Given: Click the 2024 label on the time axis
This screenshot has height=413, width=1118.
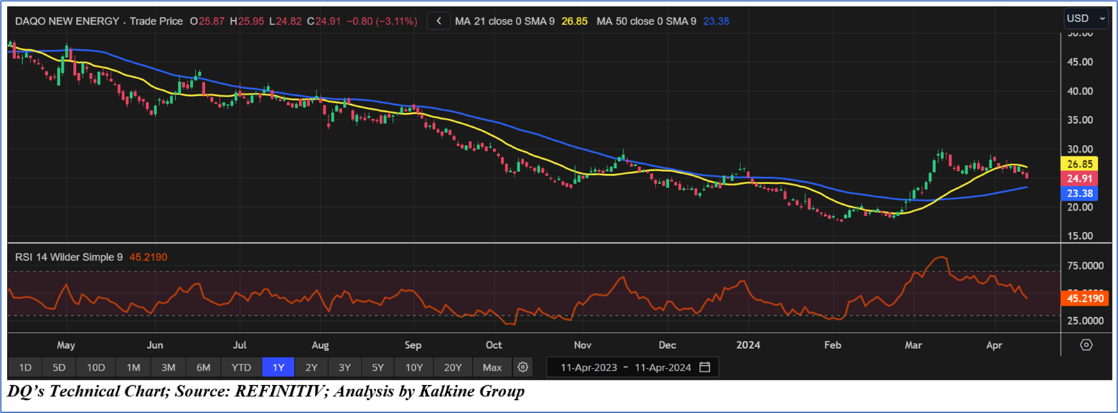Looking at the screenshot, I should click(x=748, y=345).
